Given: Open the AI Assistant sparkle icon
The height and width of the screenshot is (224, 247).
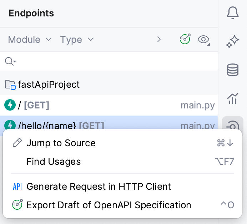Looking at the screenshot, I should pyautogui.click(x=233, y=42).
